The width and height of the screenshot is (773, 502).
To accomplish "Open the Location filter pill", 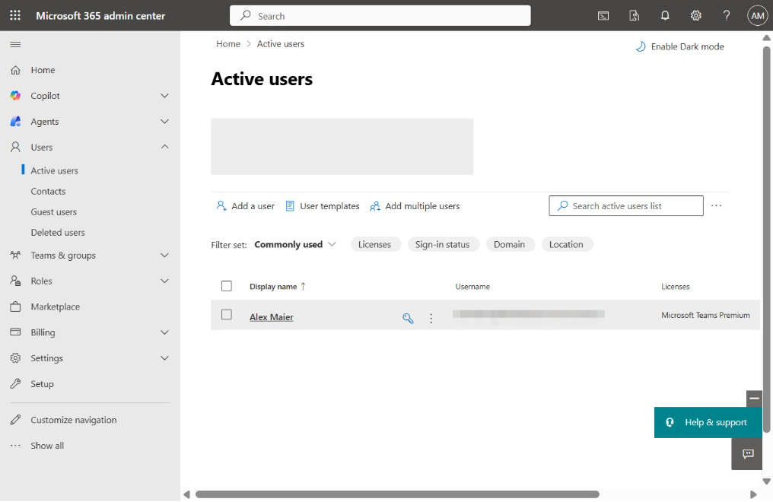I will coord(567,244).
